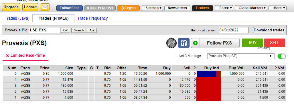Click the blue ff feed icon

click(184, 43)
